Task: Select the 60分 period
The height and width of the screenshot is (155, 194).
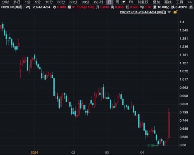Action: pyautogui.click(x=73, y=2)
